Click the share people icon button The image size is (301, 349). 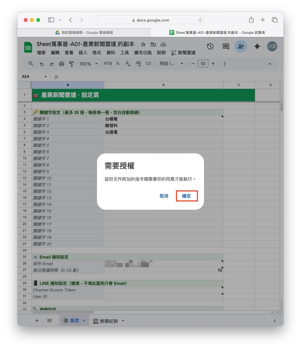coord(241,46)
